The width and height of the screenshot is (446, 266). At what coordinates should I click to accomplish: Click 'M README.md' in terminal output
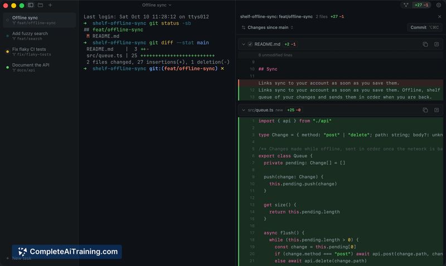point(103,36)
